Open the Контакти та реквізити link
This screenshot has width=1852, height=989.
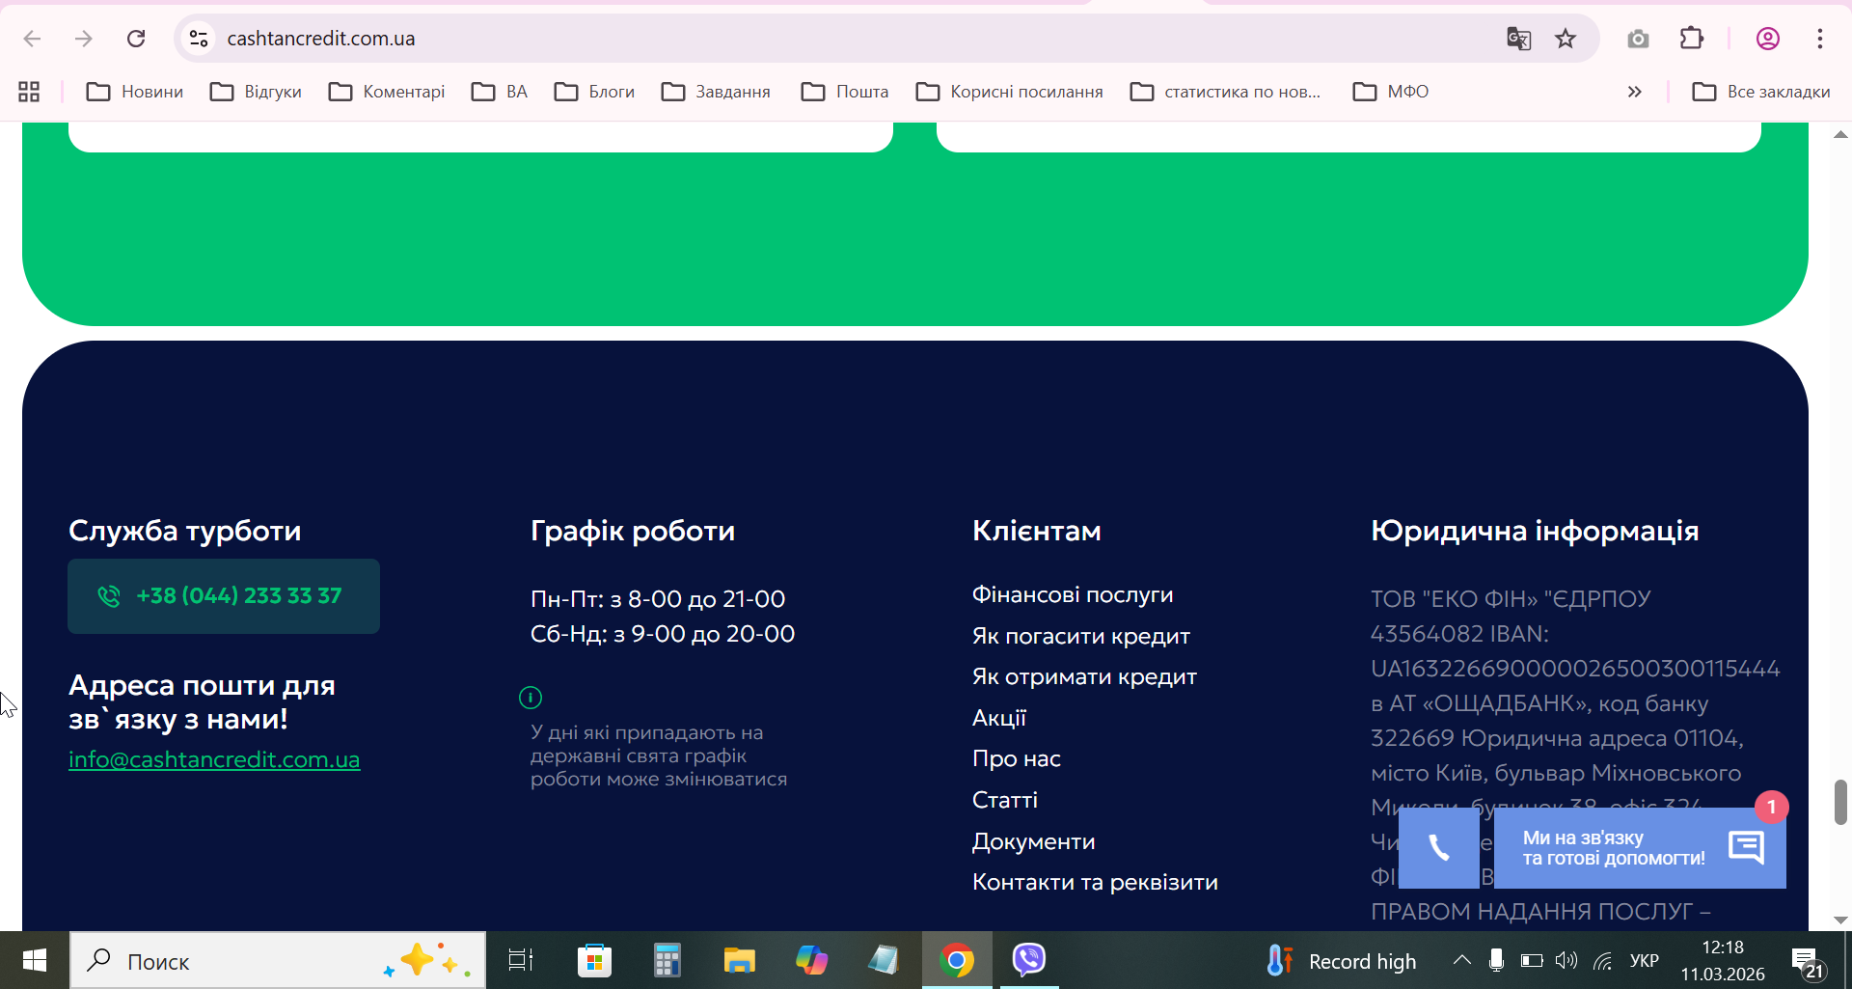tap(1095, 883)
